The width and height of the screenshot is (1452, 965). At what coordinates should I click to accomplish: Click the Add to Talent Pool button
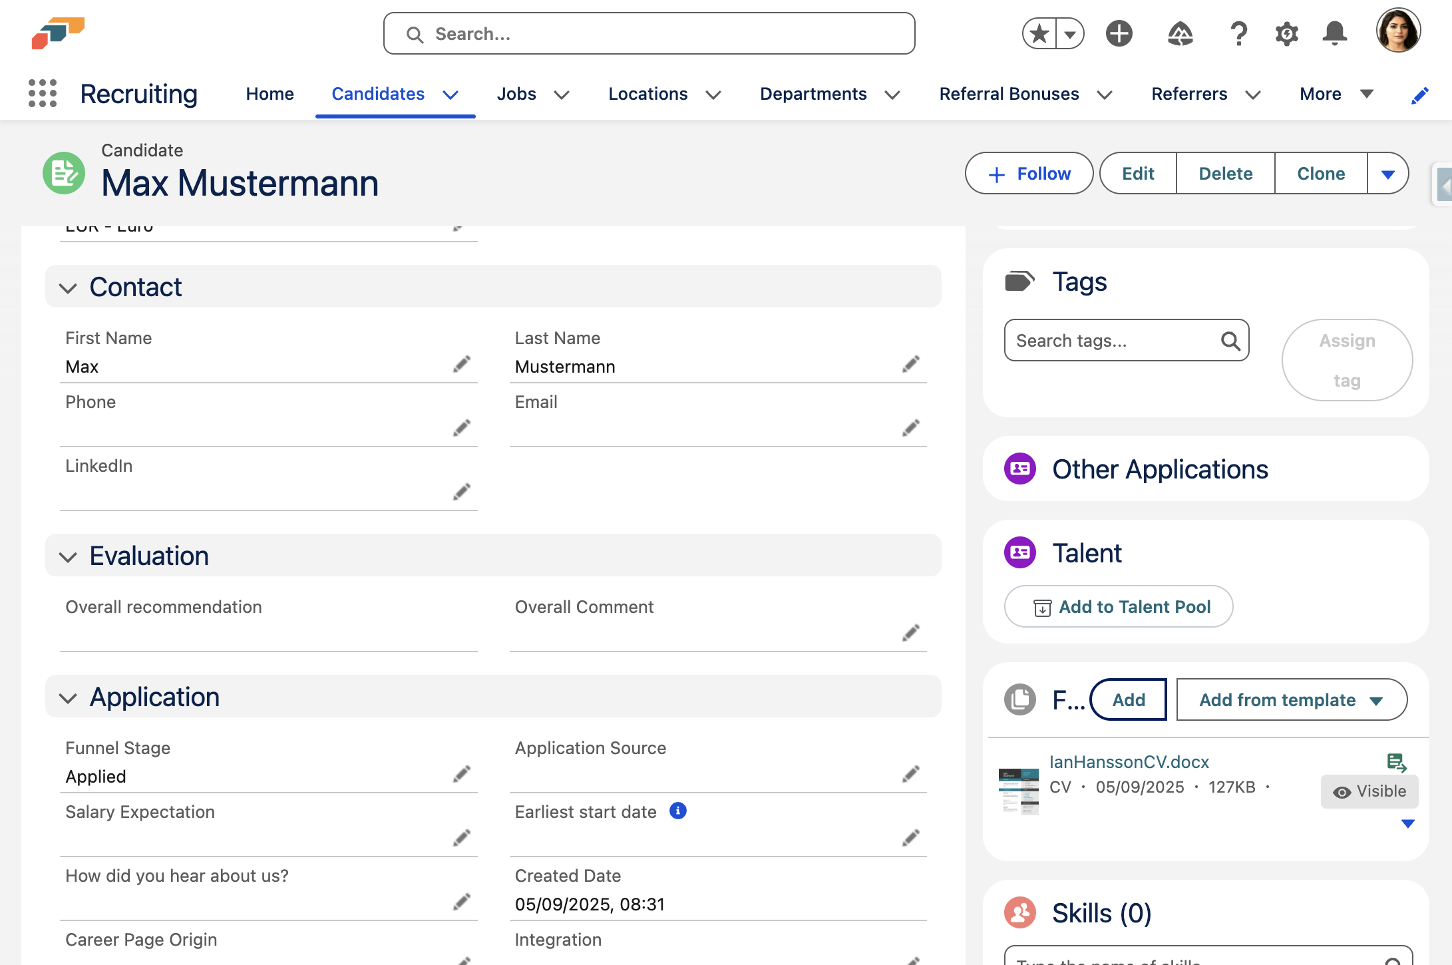point(1119,606)
